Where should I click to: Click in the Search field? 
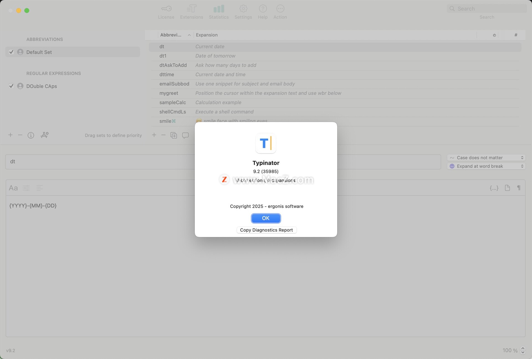(487, 9)
